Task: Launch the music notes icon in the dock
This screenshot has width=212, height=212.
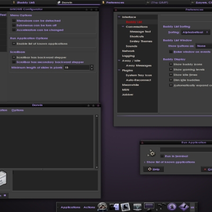Action: [x=161, y=207]
